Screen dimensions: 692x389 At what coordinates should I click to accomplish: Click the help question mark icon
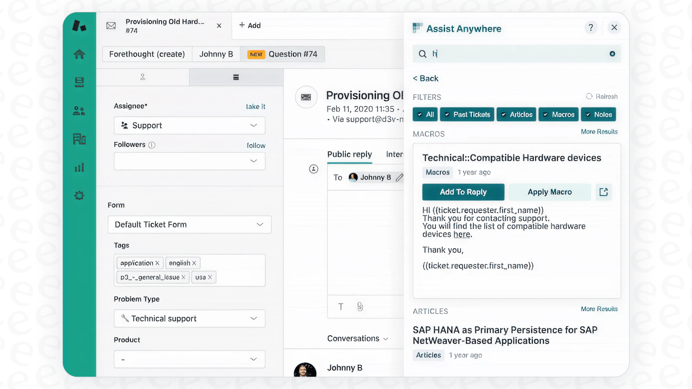coord(591,28)
